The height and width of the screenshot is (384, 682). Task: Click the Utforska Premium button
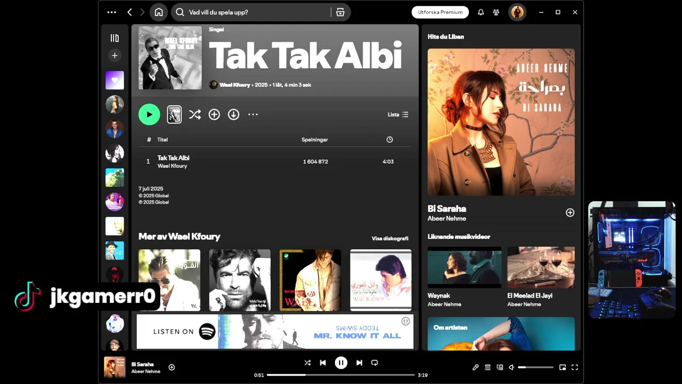440,12
